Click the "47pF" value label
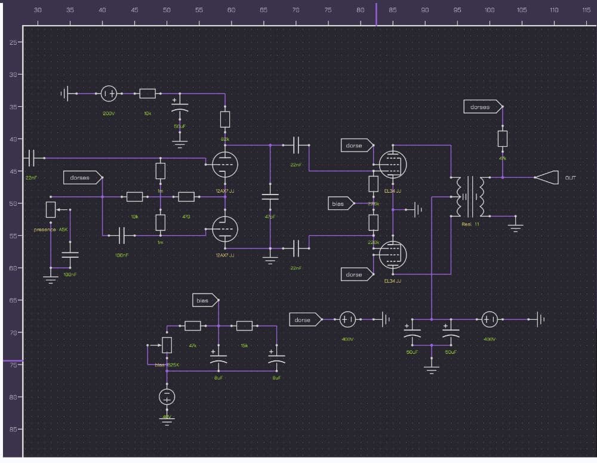 (270, 217)
